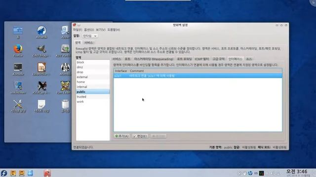Click the red firewall taskbar icon
Image resolution: width=316 pixels, height=177 pixels.
pos(47,173)
